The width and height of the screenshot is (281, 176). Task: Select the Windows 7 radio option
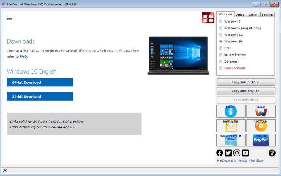(230, 22)
